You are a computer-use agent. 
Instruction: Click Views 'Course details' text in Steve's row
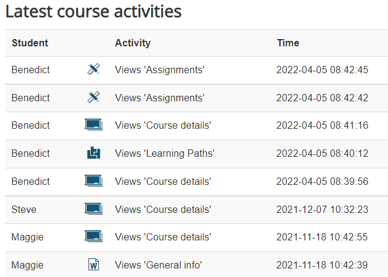click(163, 209)
